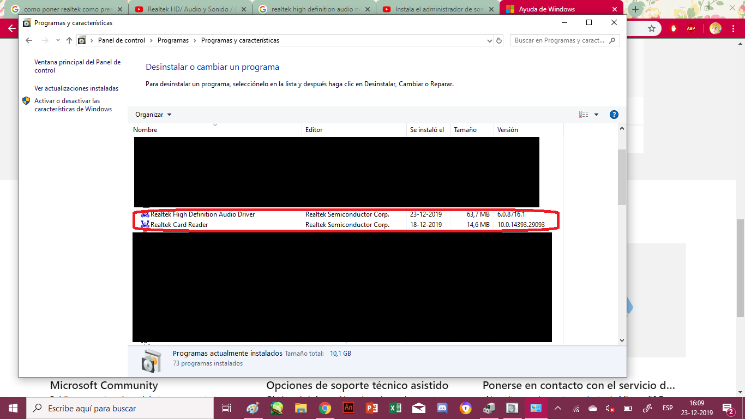Open the Mail app from the taskbar
The image size is (745, 419).
click(419, 408)
